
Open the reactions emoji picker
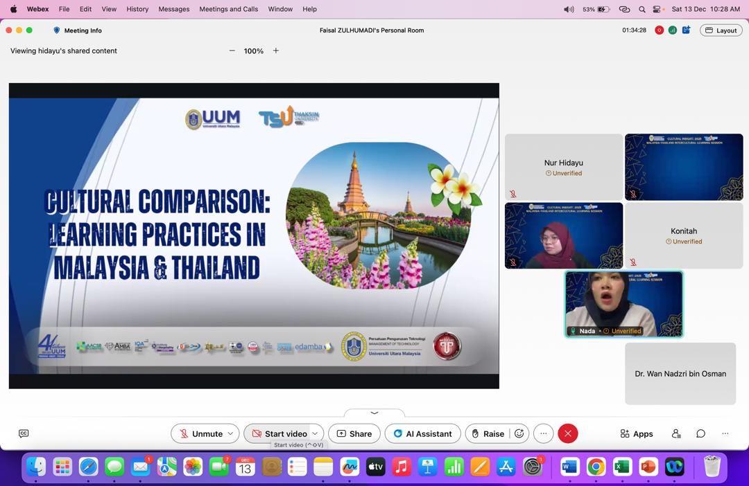click(x=519, y=433)
